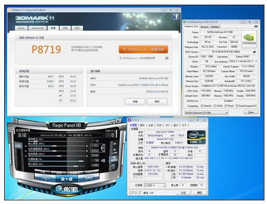Click Intel Core i7 logo in CPU-Z
267x204 pixels.
pyautogui.click(x=196, y=138)
